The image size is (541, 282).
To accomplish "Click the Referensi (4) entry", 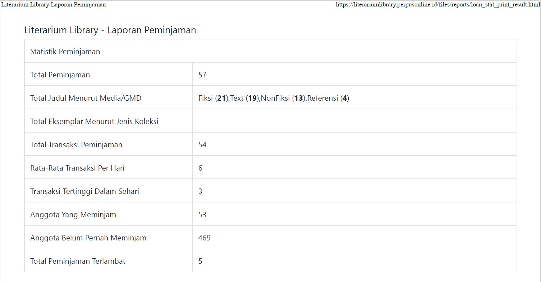I will pyautogui.click(x=328, y=98).
